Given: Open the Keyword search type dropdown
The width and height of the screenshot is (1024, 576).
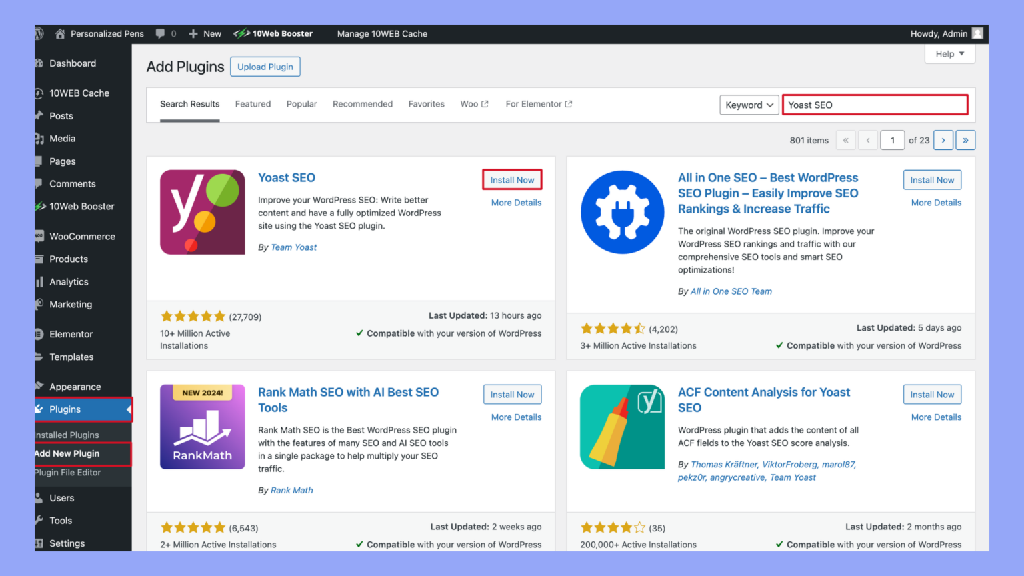Looking at the screenshot, I should pos(749,105).
